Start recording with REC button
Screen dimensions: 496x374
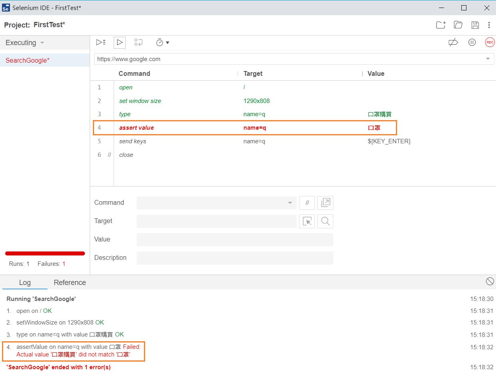(x=490, y=42)
